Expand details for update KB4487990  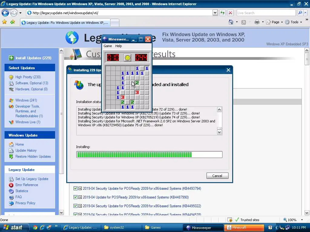pyautogui.click(x=80, y=197)
